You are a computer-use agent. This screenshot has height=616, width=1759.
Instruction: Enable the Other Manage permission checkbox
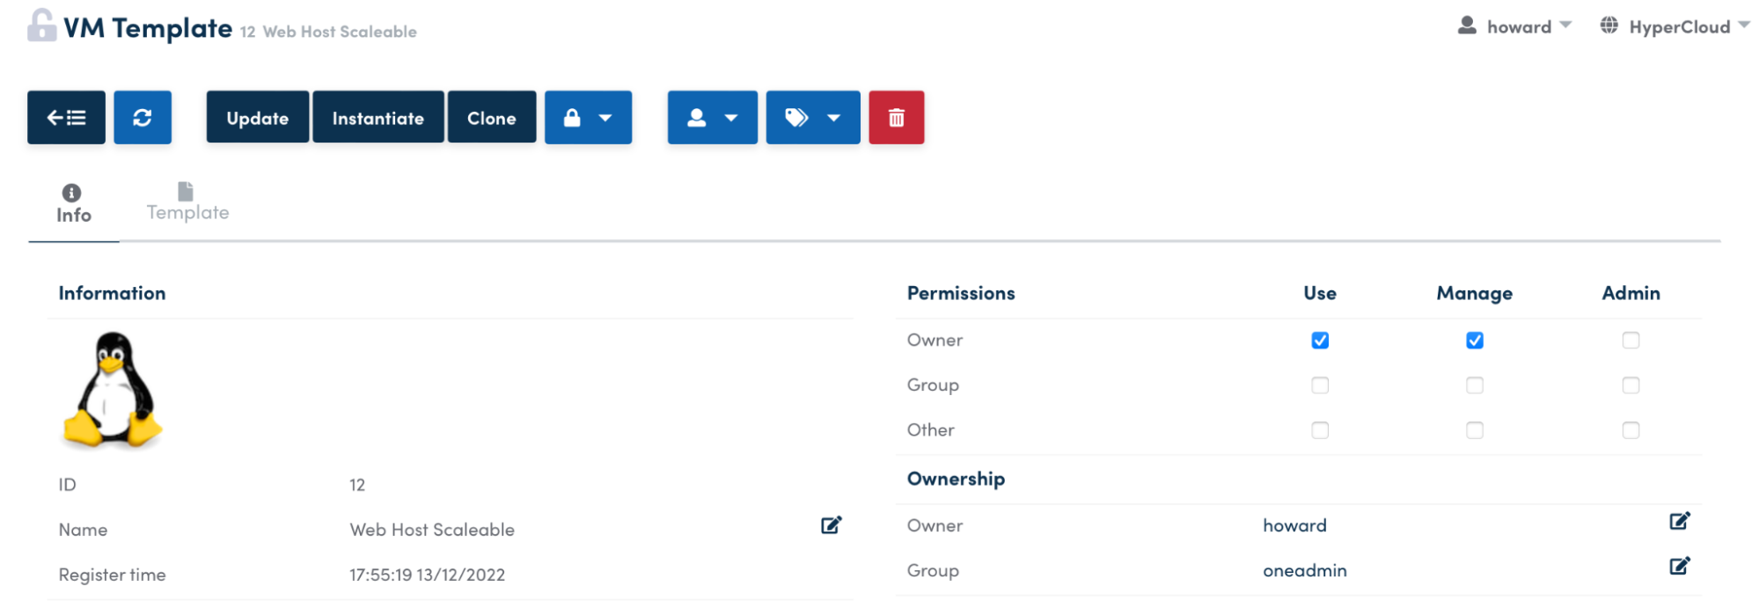pos(1474,430)
